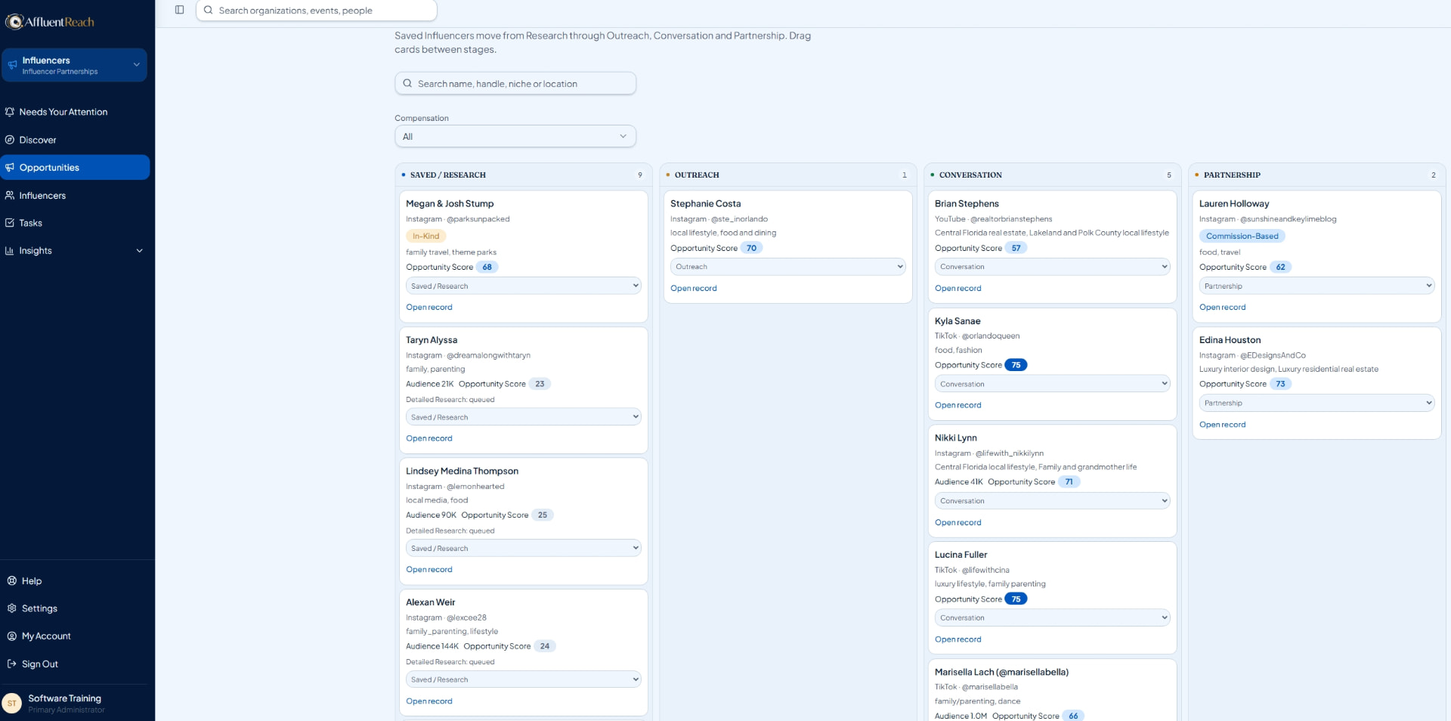Click the magnifier icon in global search
Screen dimensions: 1451x721
[x=208, y=11]
